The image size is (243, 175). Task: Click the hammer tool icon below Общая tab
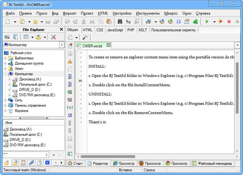click(x=85, y=37)
